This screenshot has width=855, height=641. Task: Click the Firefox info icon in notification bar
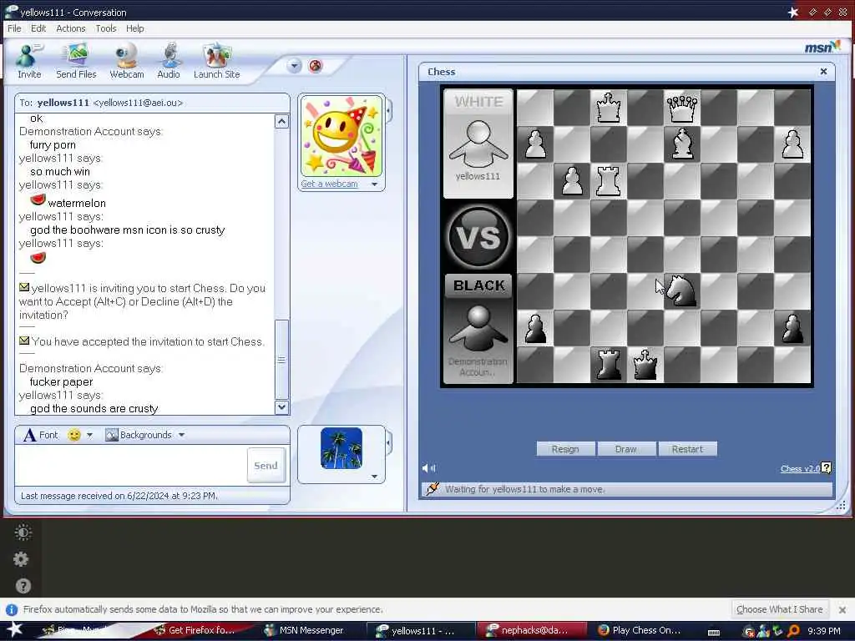tap(12, 609)
